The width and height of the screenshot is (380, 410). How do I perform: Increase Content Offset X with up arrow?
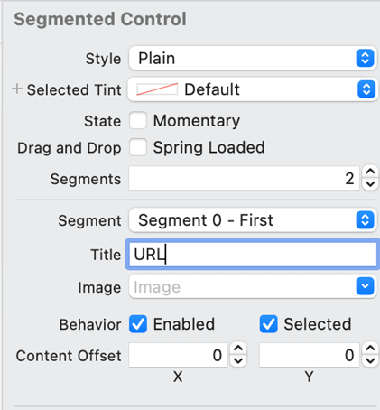[x=238, y=349]
